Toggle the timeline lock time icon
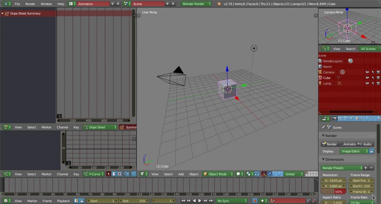The image size is (381, 204). point(81,201)
